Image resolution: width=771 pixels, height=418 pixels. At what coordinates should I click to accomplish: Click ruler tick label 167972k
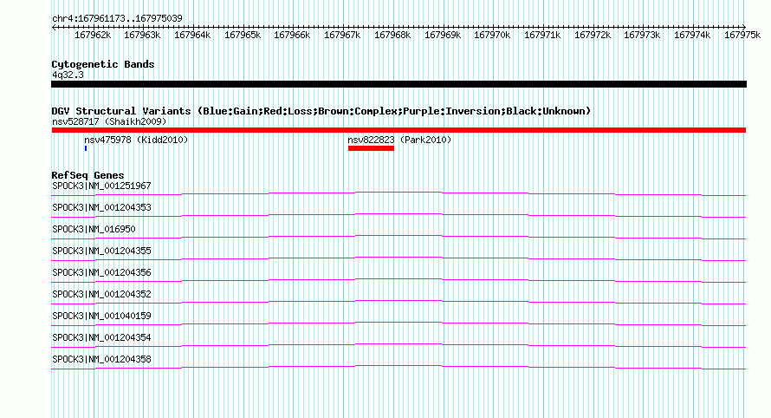(x=593, y=35)
